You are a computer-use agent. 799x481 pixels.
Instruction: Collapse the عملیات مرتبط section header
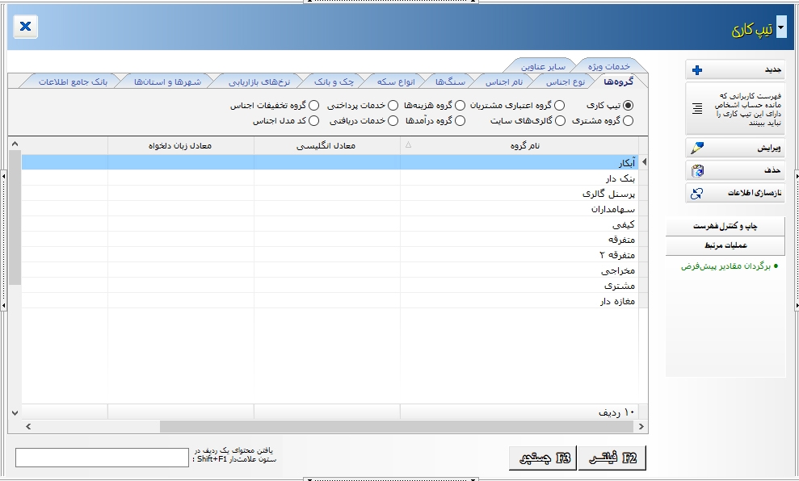725,245
